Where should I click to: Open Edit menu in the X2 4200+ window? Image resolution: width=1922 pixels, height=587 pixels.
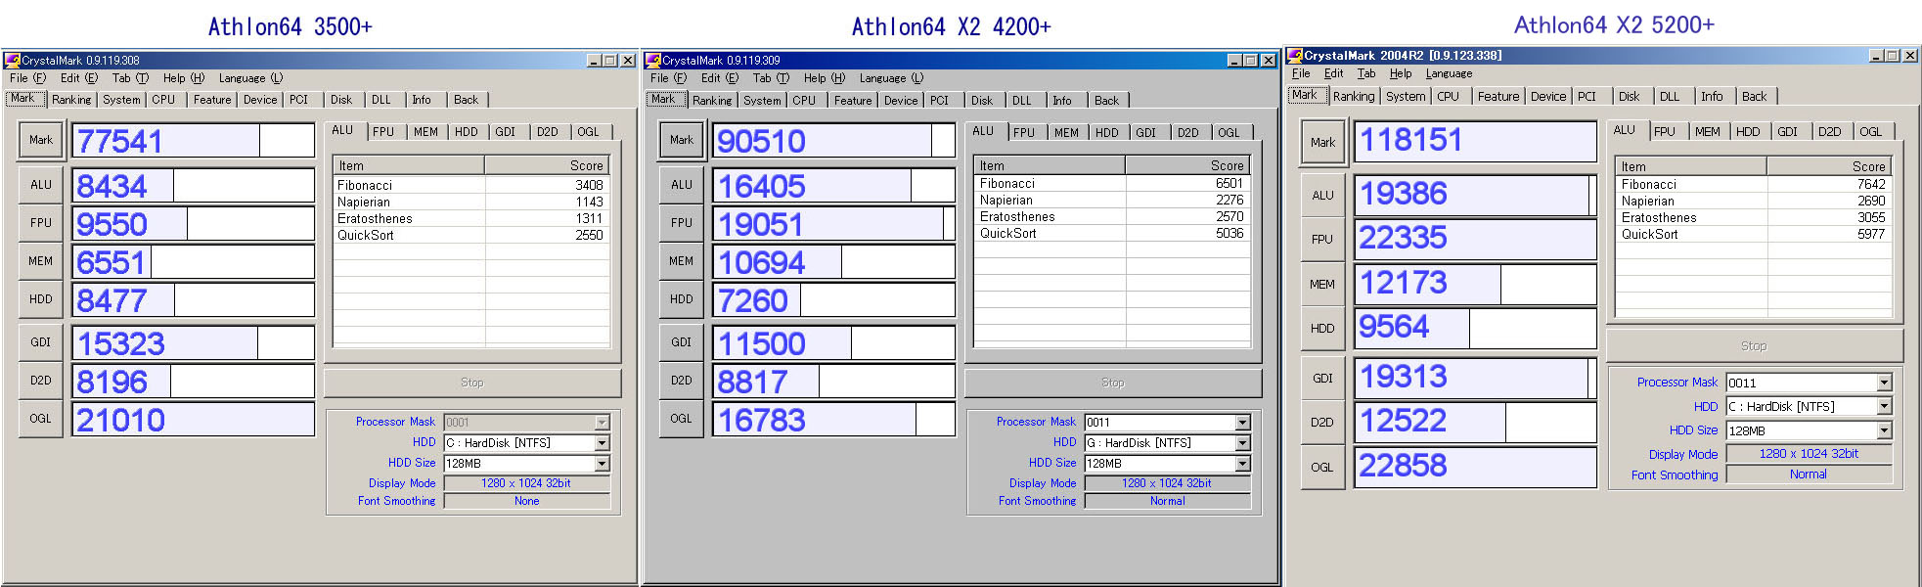[719, 78]
